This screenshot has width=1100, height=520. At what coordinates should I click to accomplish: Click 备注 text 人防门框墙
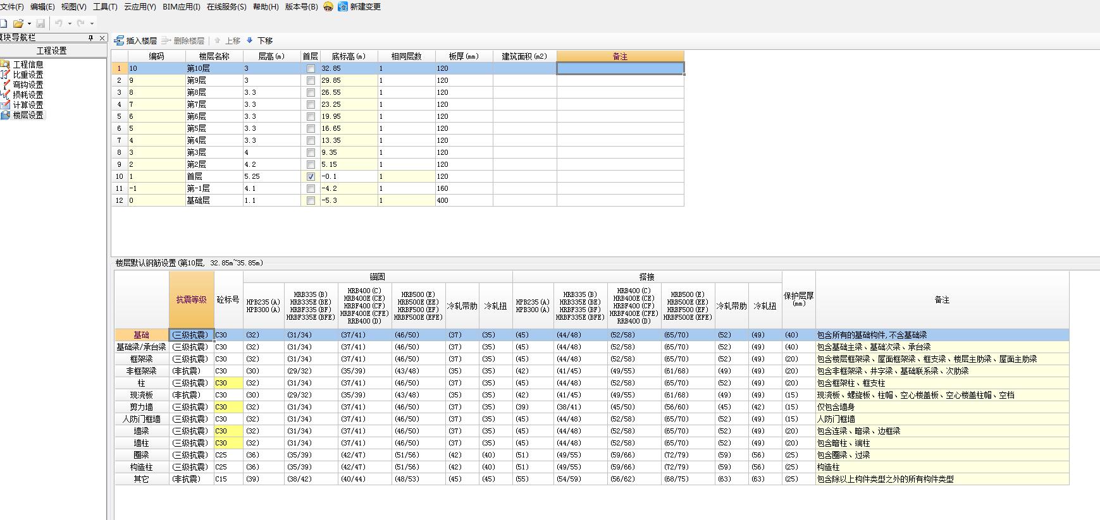point(836,419)
